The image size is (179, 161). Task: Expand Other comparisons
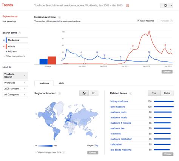click(x=14, y=56)
